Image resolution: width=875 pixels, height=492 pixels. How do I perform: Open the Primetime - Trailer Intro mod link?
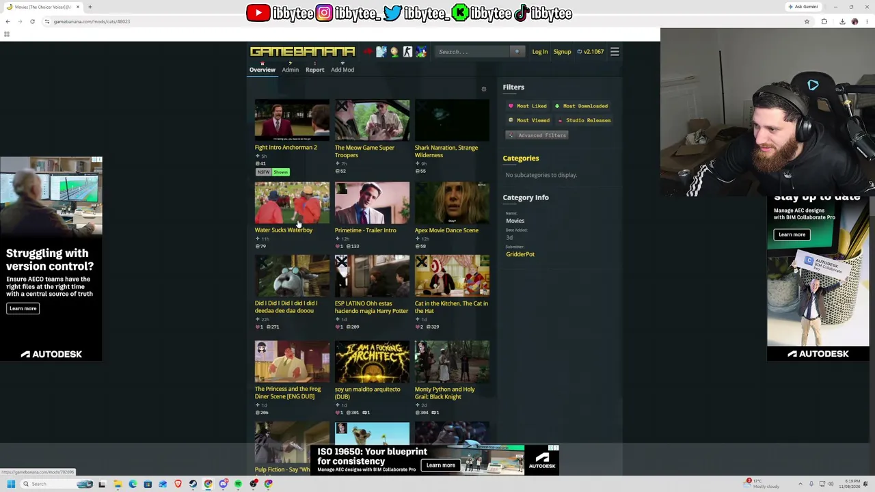point(366,230)
